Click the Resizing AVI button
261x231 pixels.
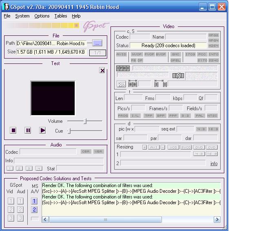[x=154, y=147]
